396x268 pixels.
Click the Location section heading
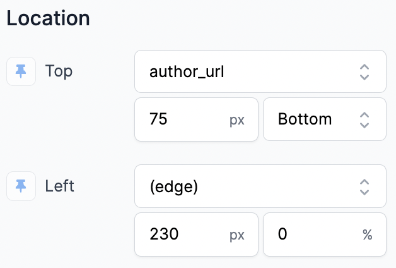point(48,18)
